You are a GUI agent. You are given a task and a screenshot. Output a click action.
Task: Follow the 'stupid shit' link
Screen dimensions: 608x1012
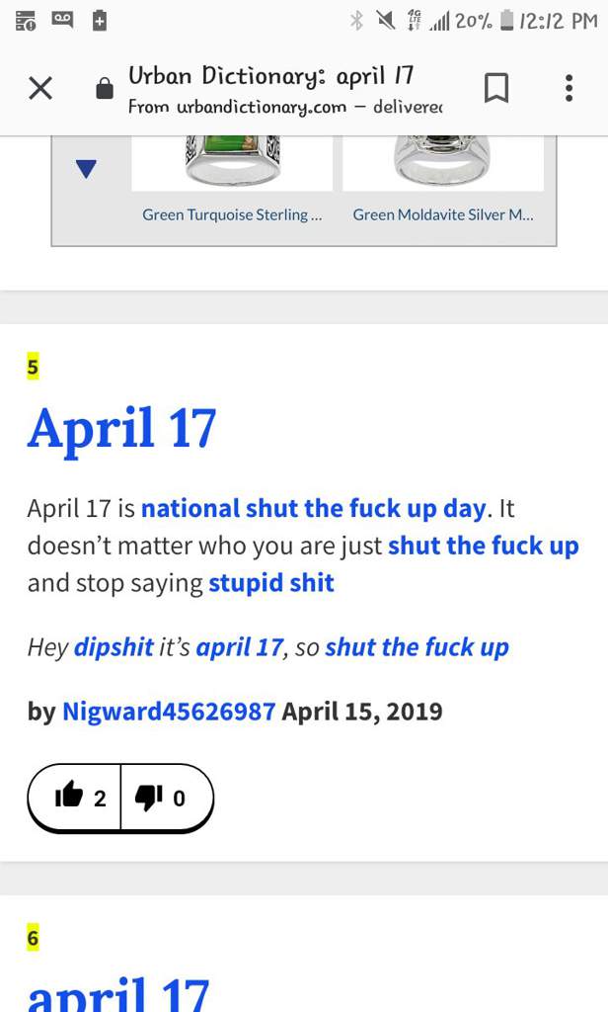(x=271, y=583)
